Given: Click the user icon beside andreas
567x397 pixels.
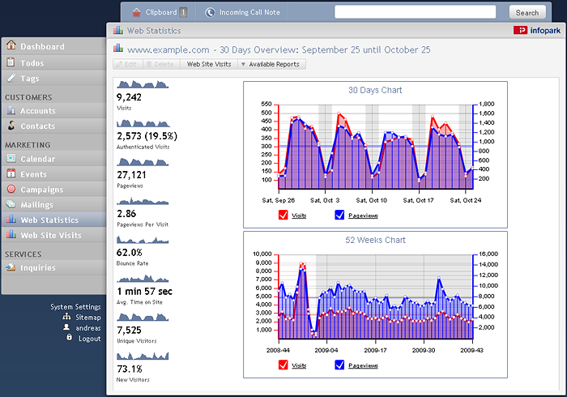Looking at the screenshot, I should [66, 327].
